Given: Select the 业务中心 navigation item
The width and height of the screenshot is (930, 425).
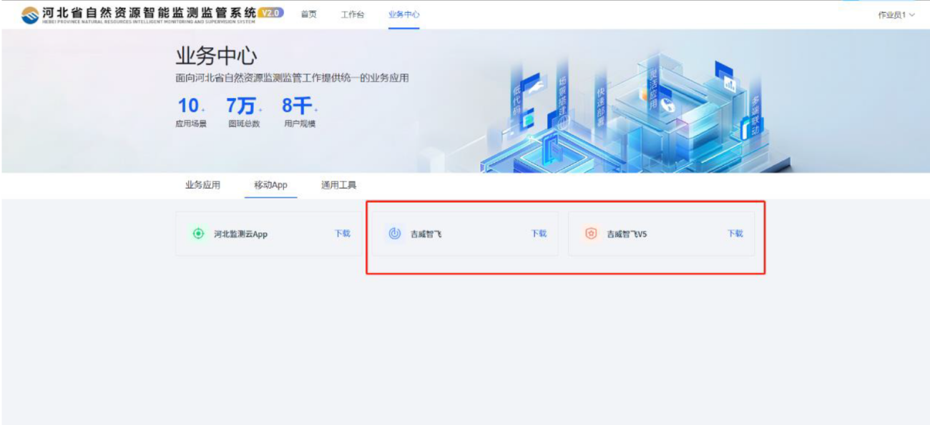Looking at the screenshot, I should tap(403, 13).
